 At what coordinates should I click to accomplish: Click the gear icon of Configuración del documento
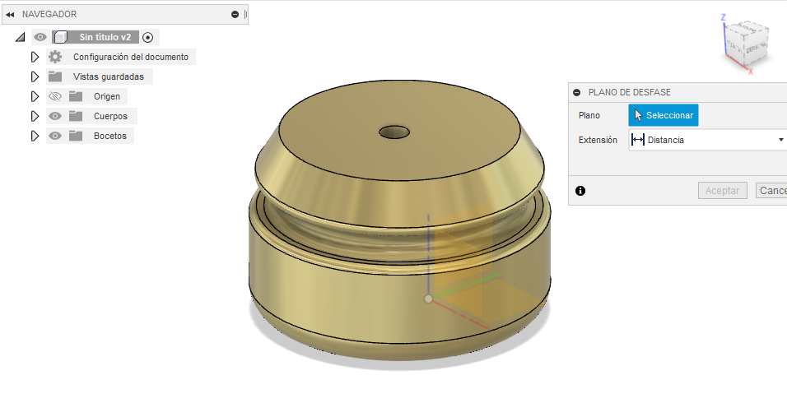click(55, 57)
